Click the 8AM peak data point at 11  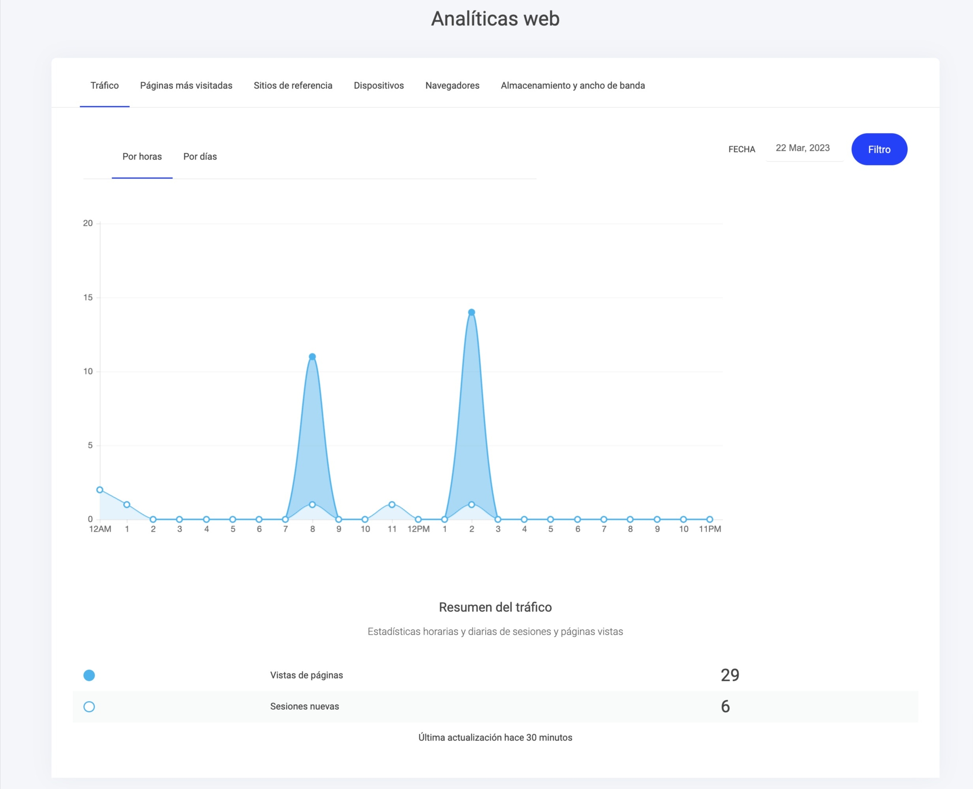click(x=312, y=357)
